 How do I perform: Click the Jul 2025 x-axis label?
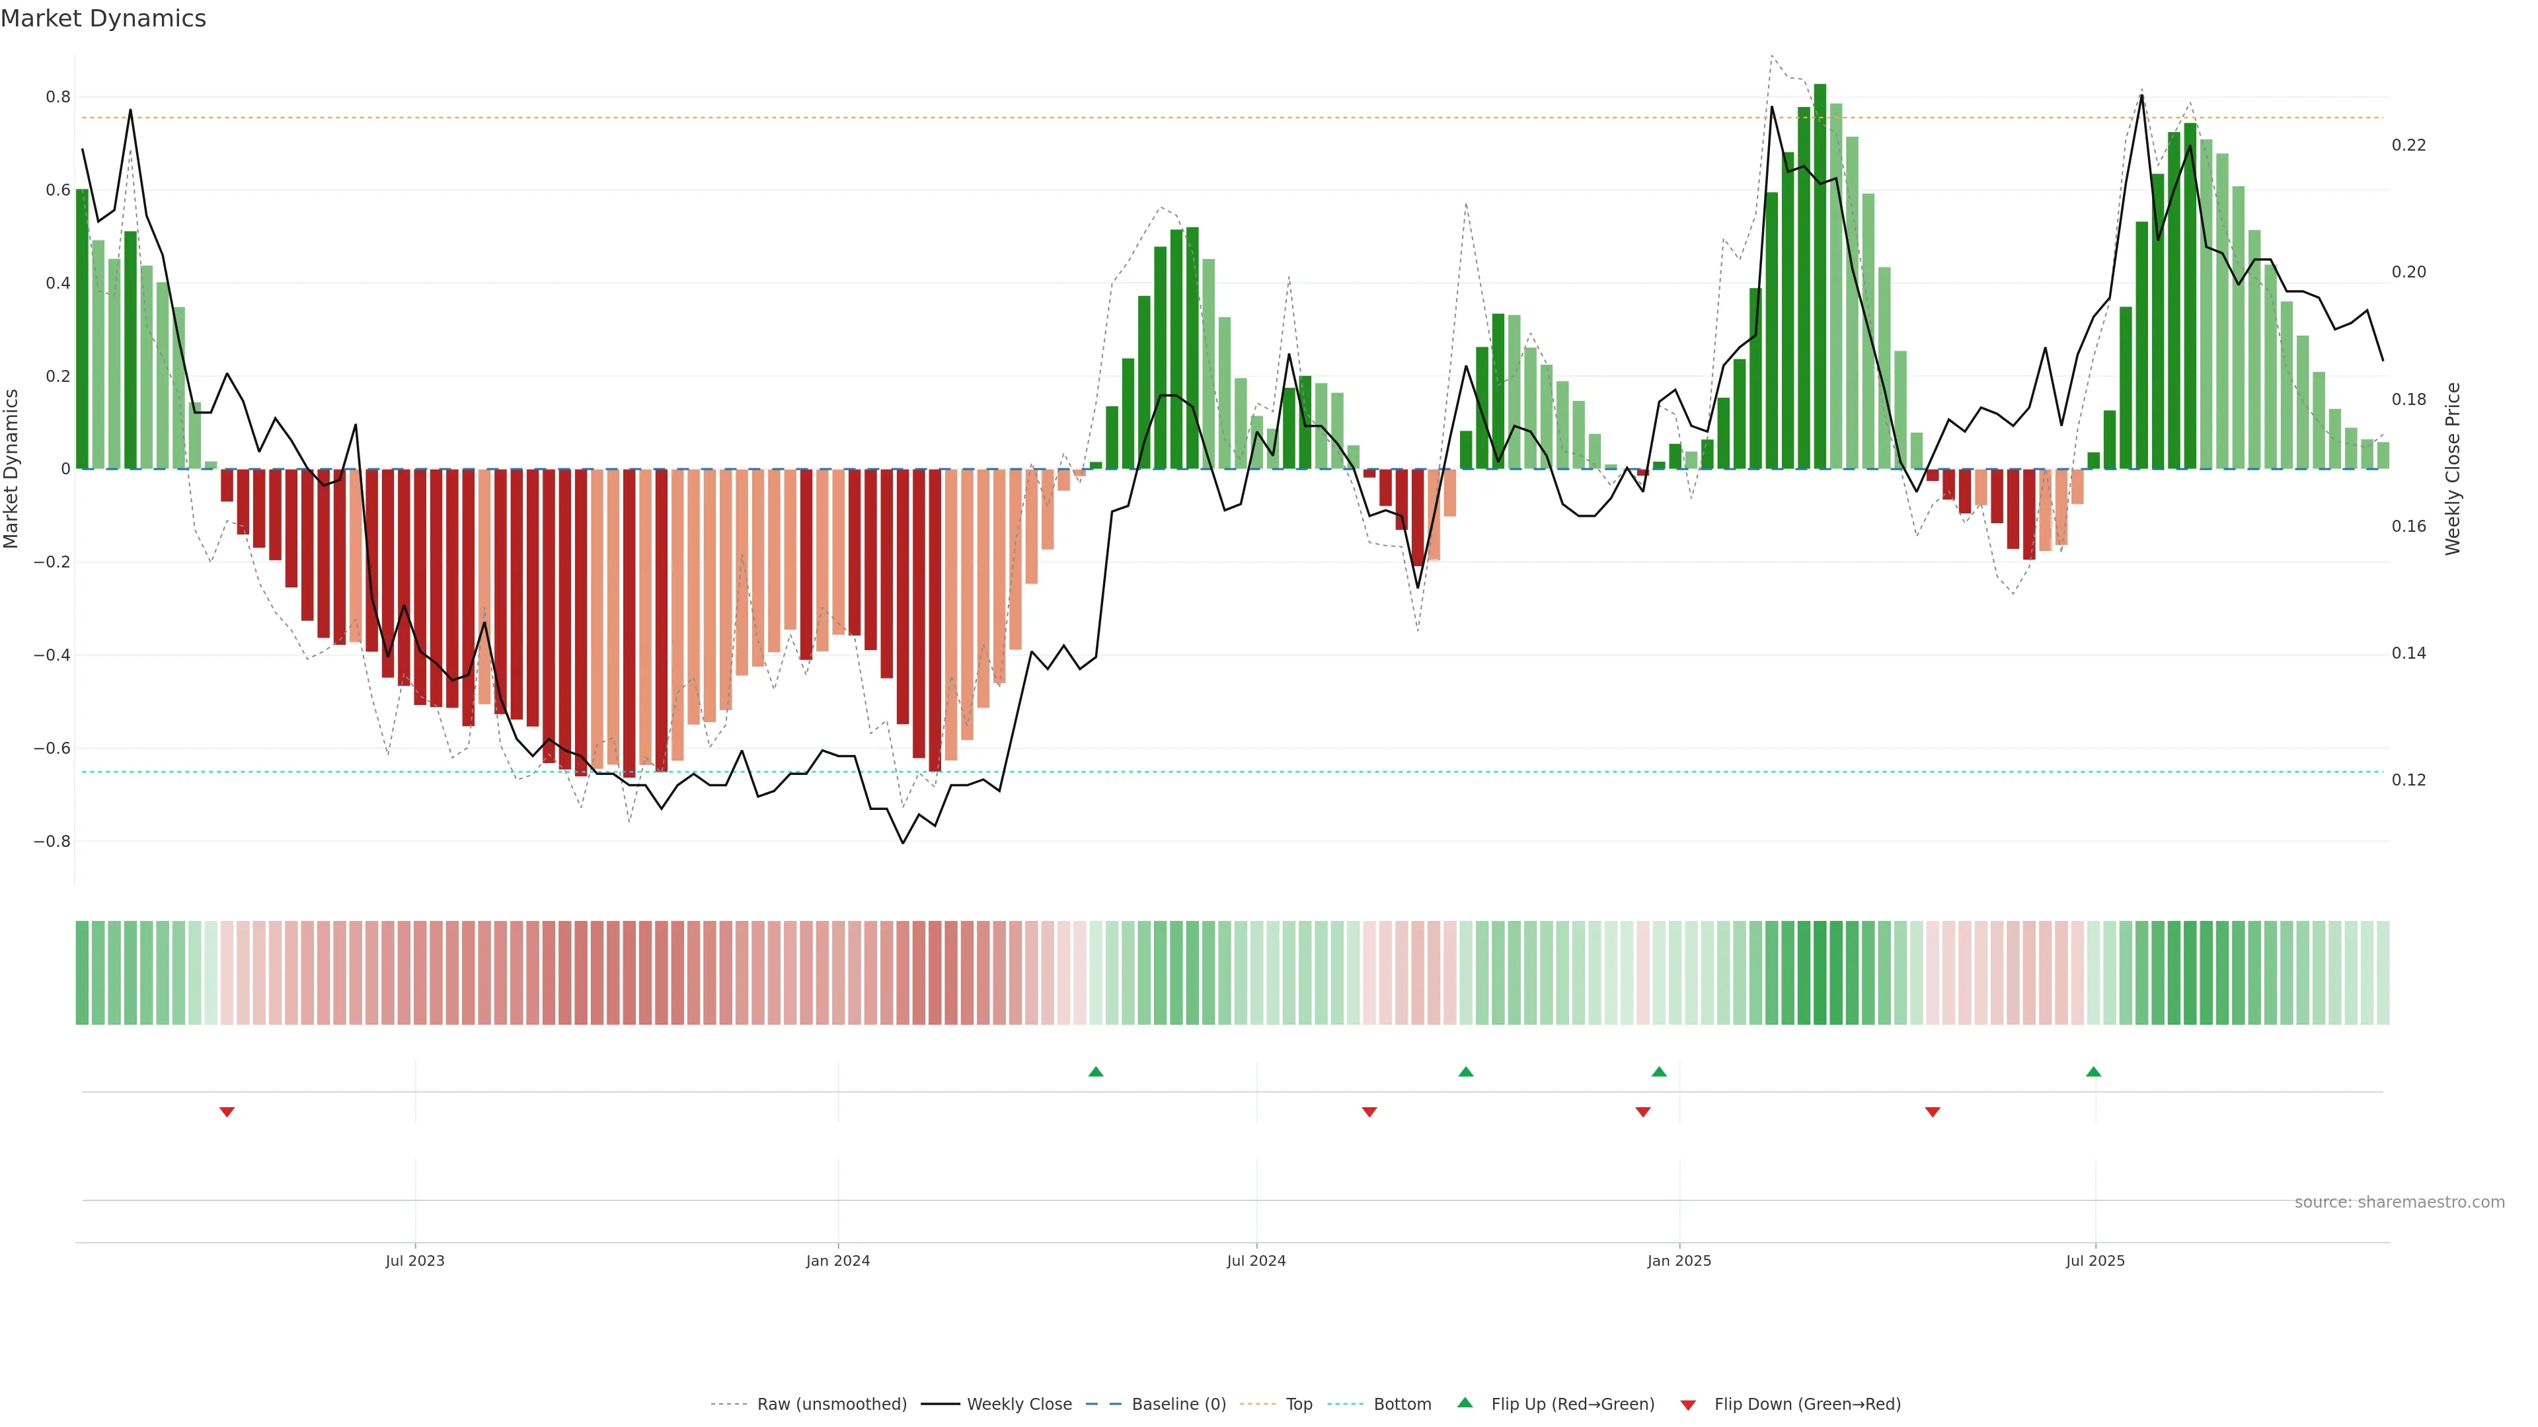click(2095, 1261)
